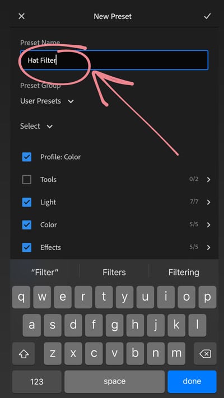Open the Light settings chevron
This screenshot has height=398, width=224.
pos(208,202)
